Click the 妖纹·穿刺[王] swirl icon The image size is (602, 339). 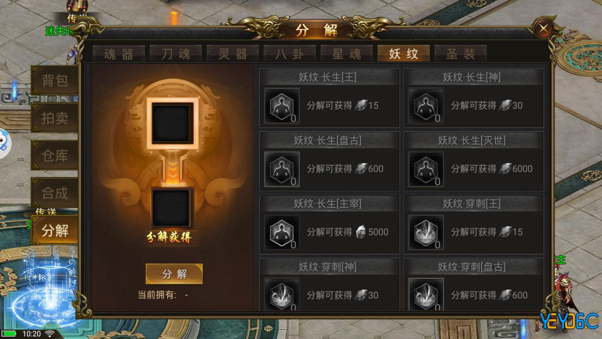426,232
